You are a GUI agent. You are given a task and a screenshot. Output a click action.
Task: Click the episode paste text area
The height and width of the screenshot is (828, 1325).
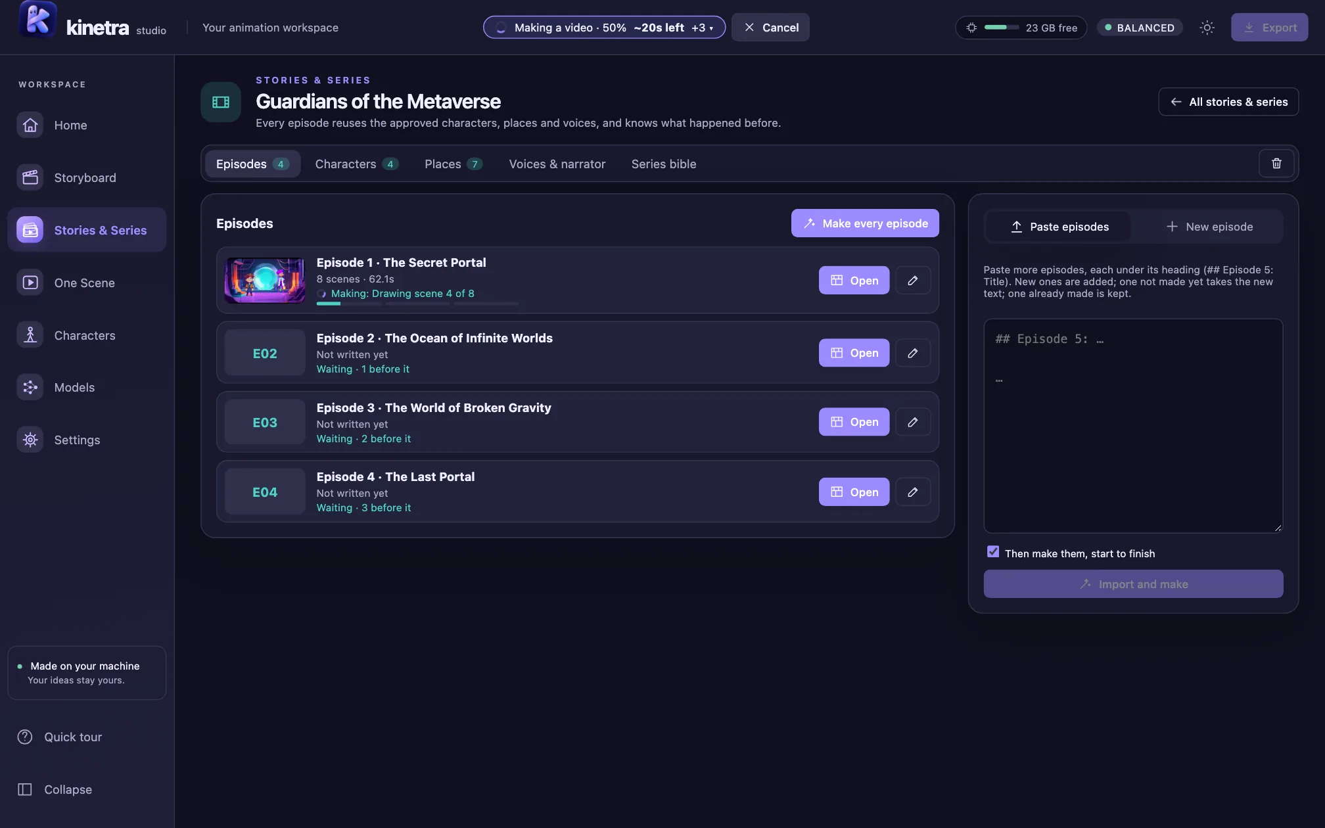coord(1133,426)
